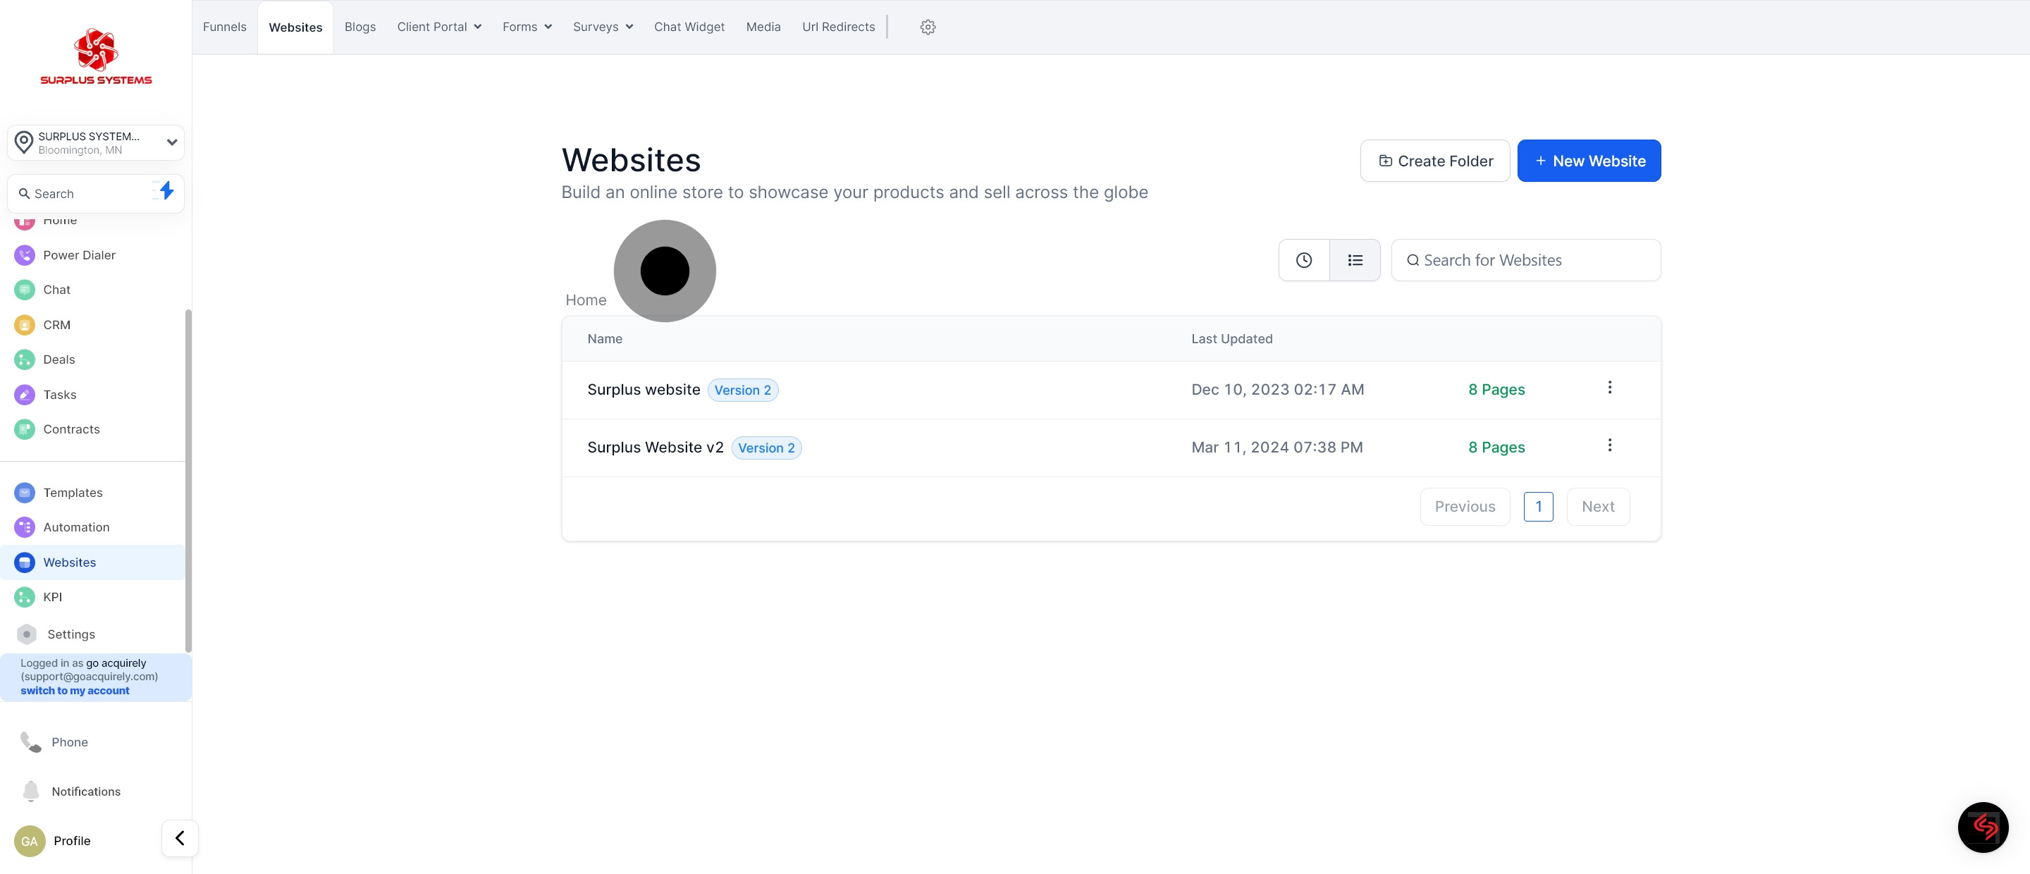Viewport: 2030px width, 874px height.
Task: Switch to the Funnels tab
Action: [x=224, y=26]
